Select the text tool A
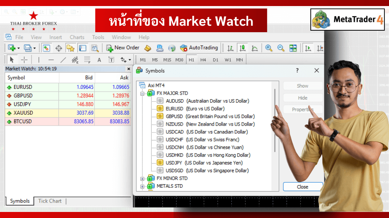This screenshot has width=389, height=218. coord(99,60)
